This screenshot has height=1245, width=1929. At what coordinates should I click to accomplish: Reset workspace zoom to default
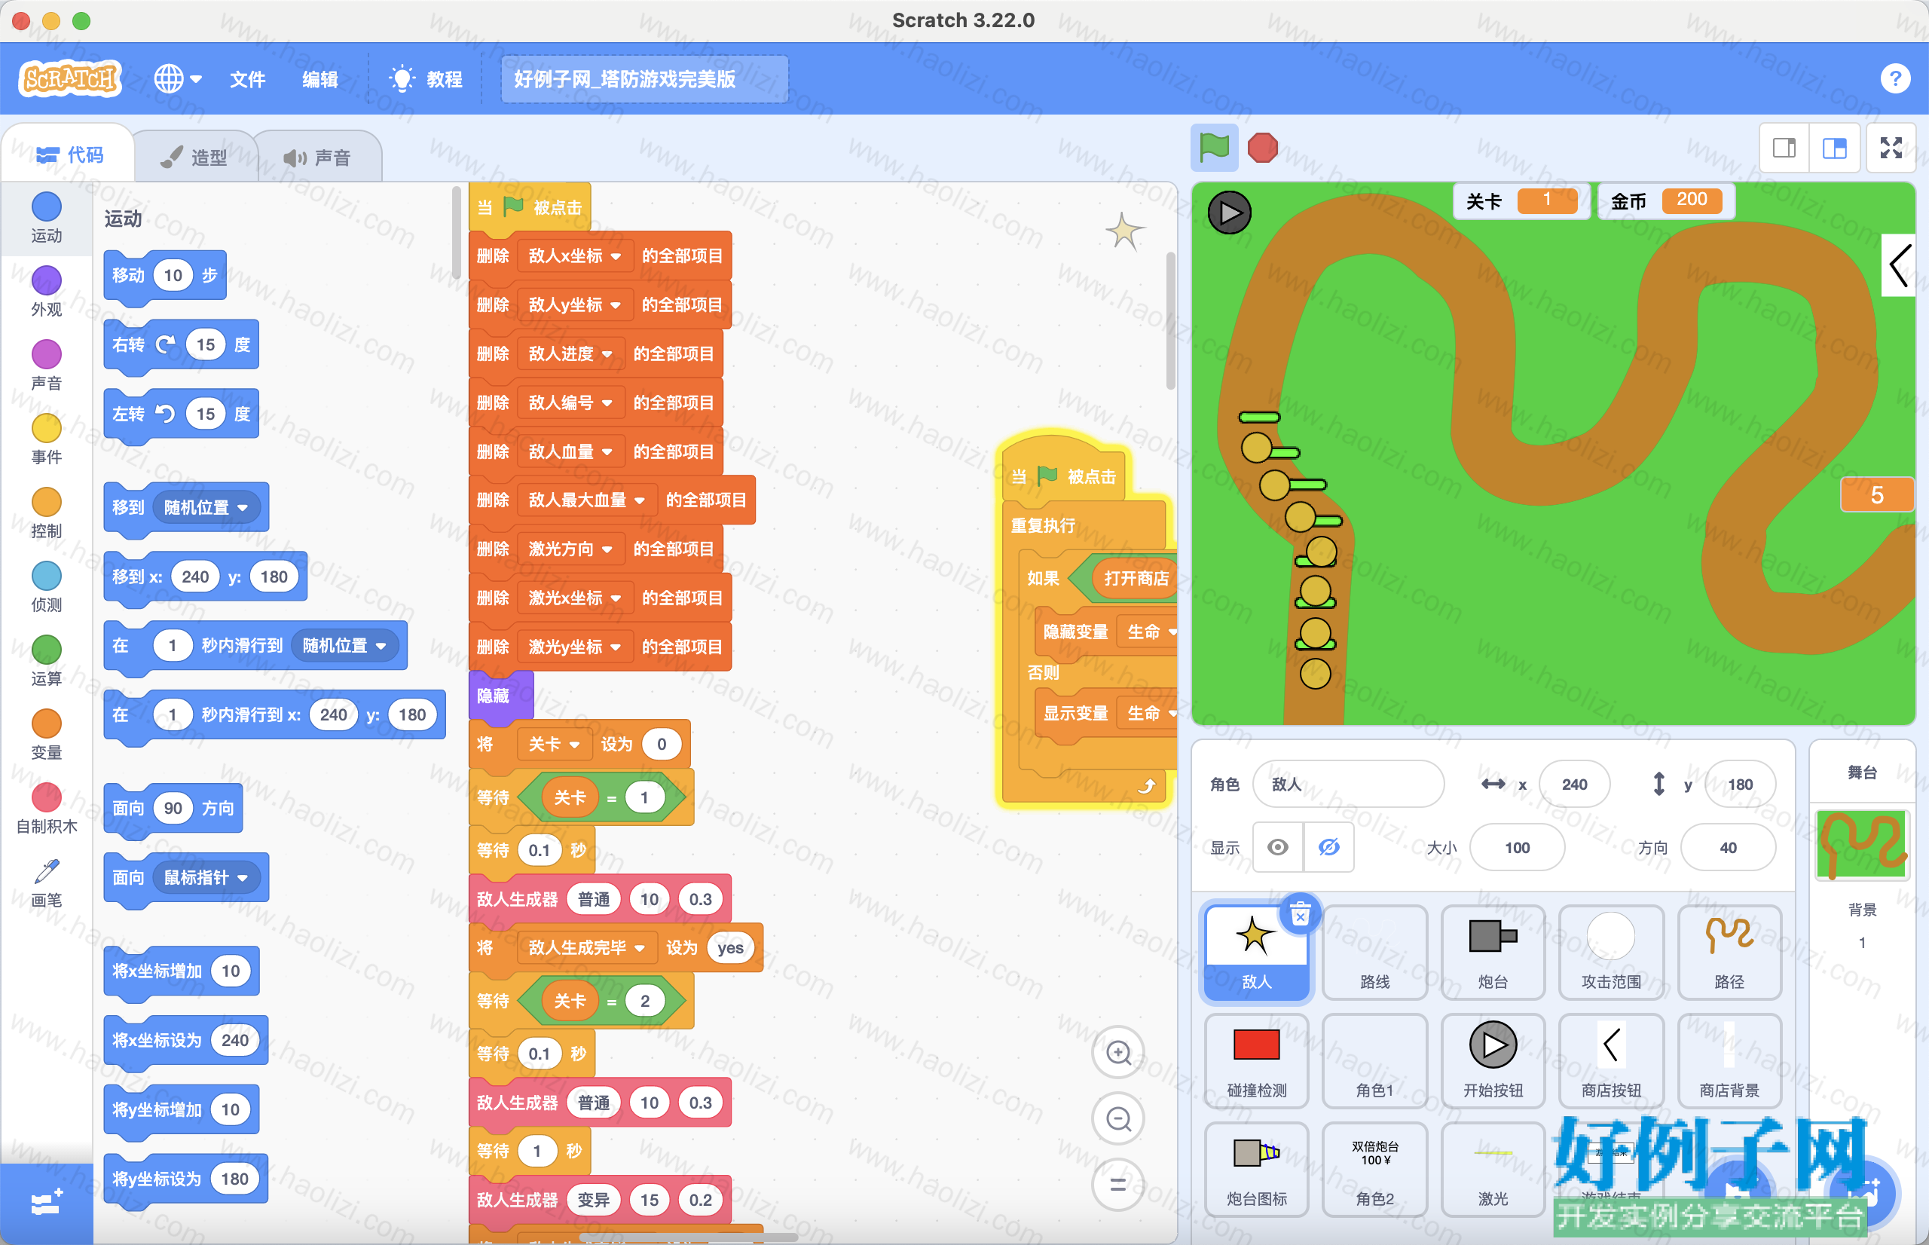[1118, 1185]
